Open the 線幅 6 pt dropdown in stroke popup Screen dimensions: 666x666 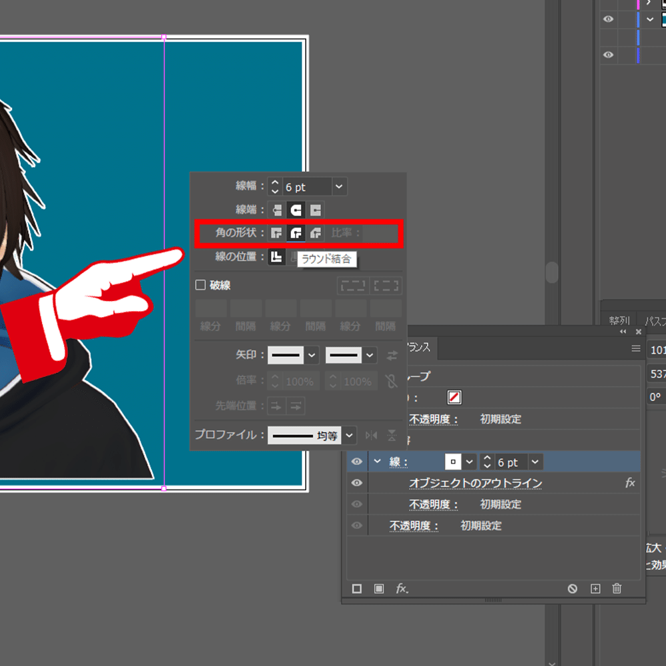pos(339,186)
